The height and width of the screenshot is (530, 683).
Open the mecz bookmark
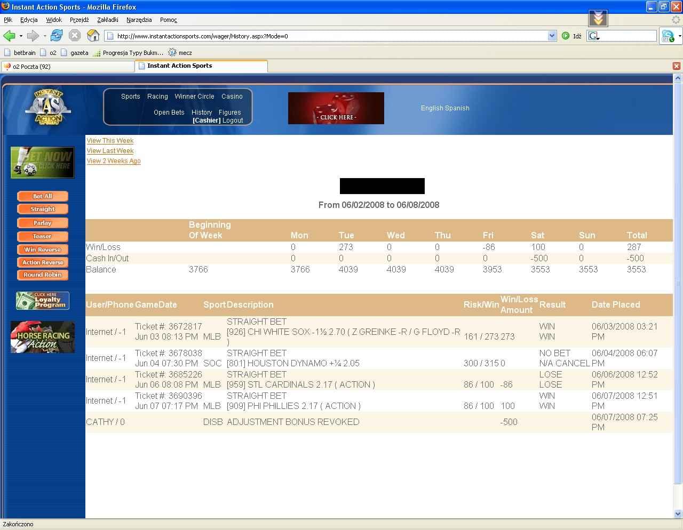(180, 53)
